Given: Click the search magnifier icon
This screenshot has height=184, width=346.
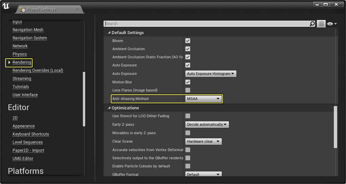Looking at the screenshot, I should pos(312,24).
